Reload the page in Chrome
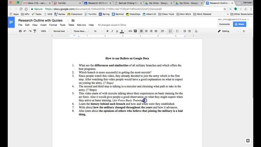This screenshot has height=147, width=261. pyautogui.click(x=21, y=9)
